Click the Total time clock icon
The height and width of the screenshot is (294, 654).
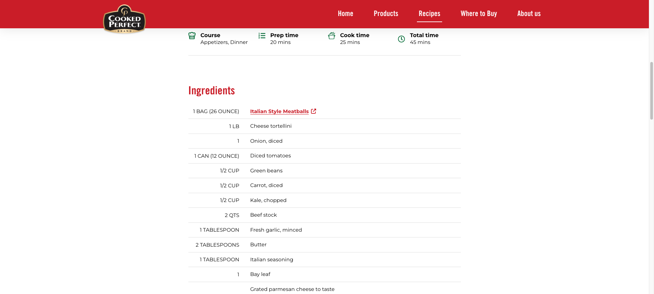[x=401, y=39]
